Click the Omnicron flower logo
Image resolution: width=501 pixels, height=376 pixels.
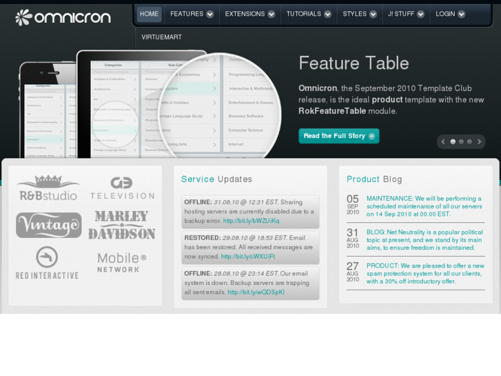23,17
